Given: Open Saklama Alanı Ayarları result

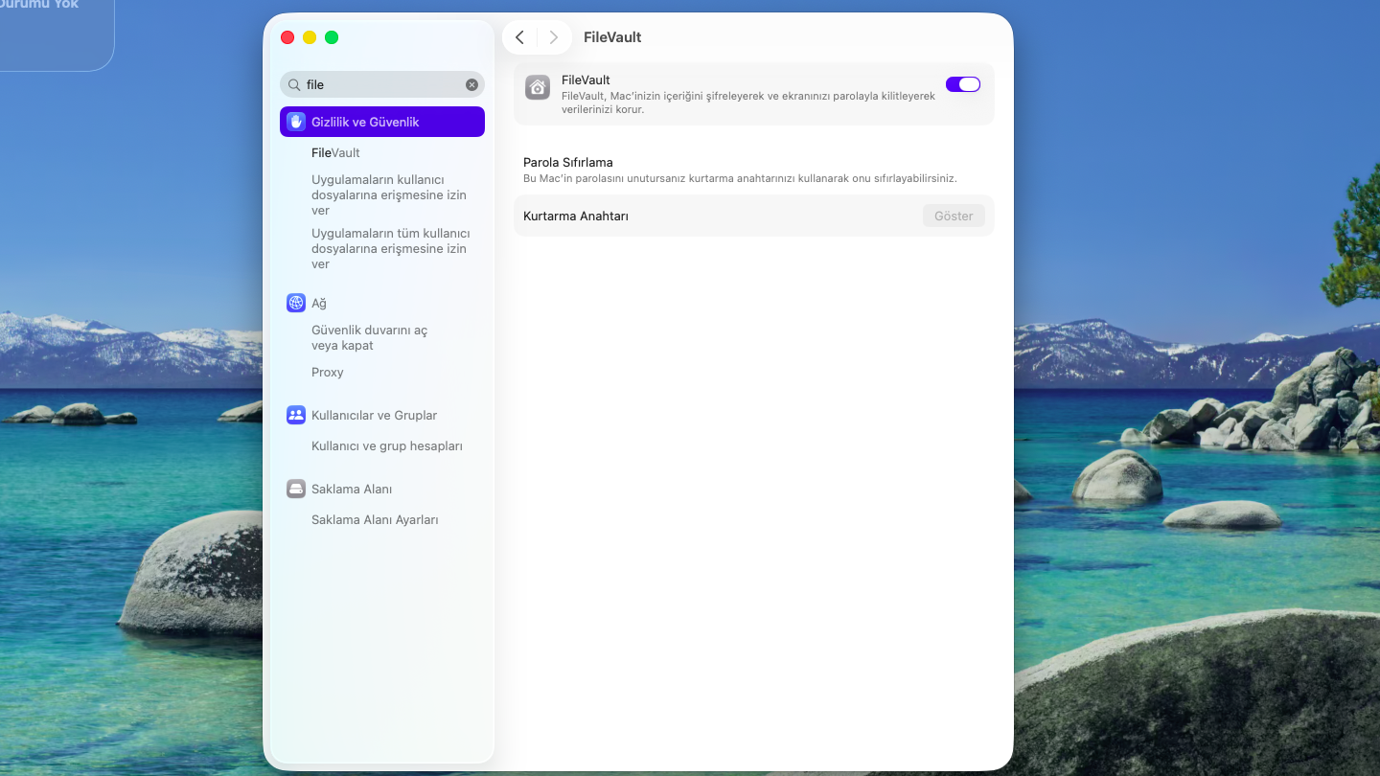Looking at the screenshot, I should coord(374,519).
